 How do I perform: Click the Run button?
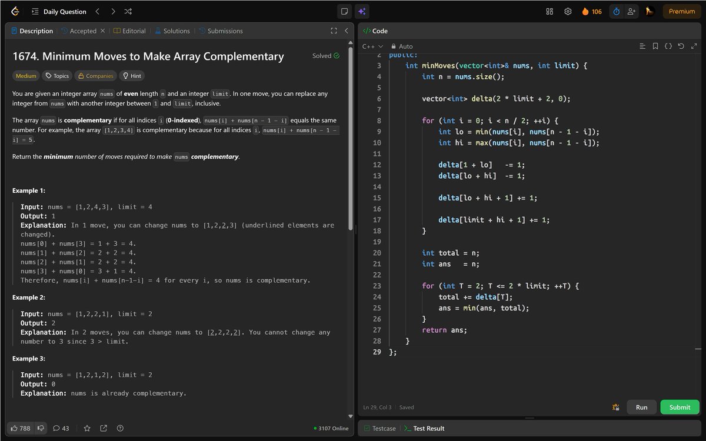tap(642, 407)
